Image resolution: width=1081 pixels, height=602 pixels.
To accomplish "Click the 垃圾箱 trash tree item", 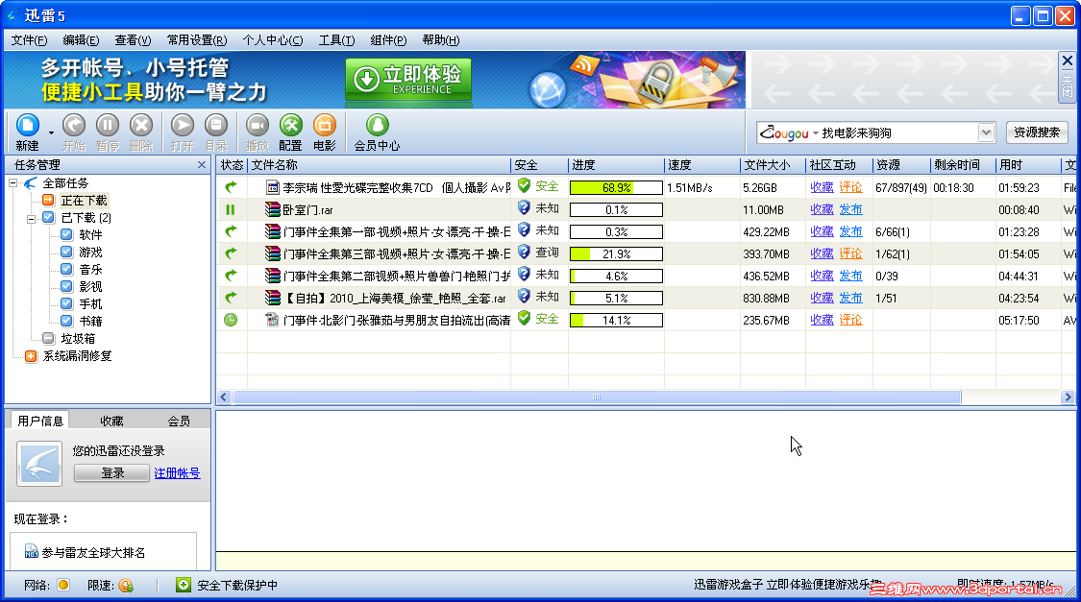I will 78,339.
